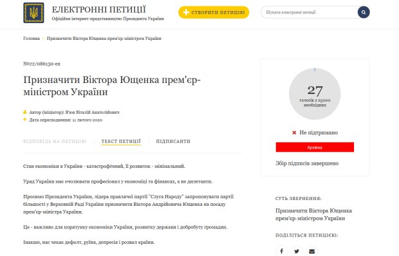Click the publication date plus icon
The height and width of the screenshot is (256, 399).
click(25, 120)
